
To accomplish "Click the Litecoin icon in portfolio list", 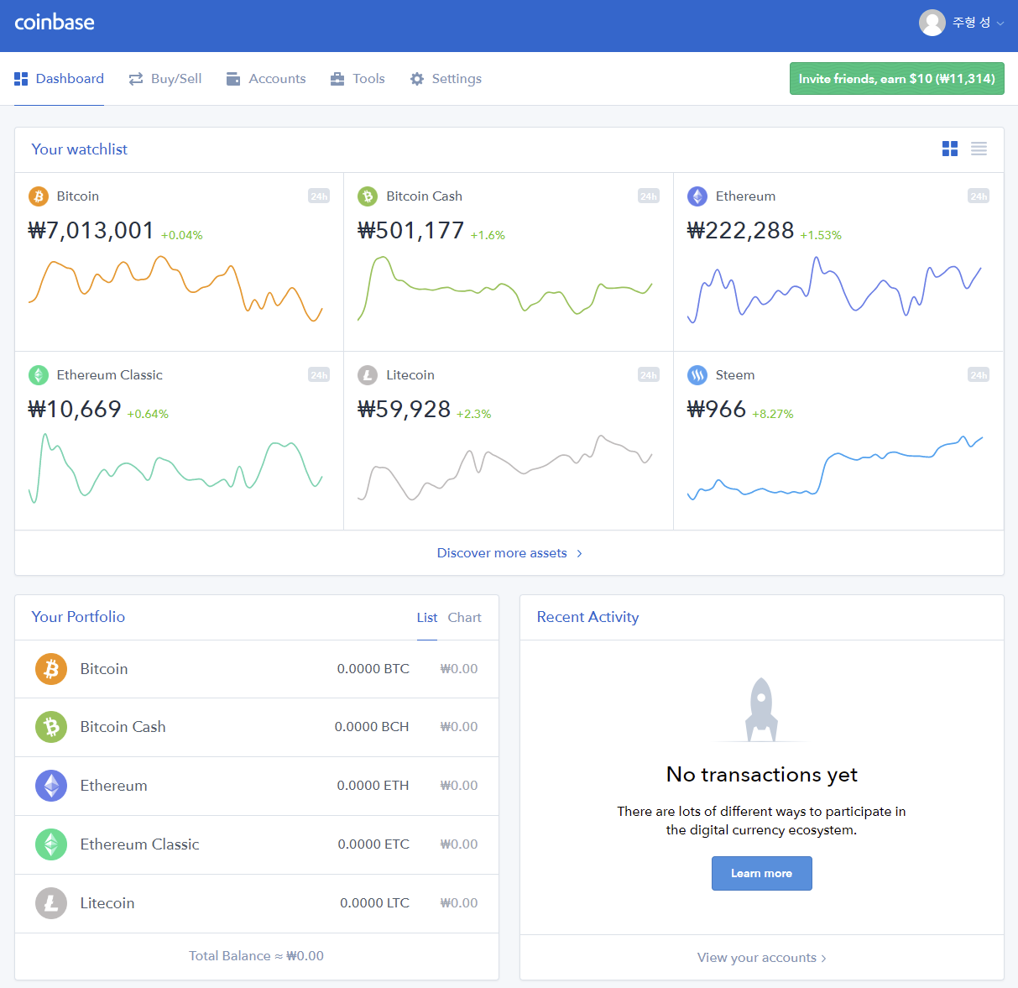I will click(51, 903).
